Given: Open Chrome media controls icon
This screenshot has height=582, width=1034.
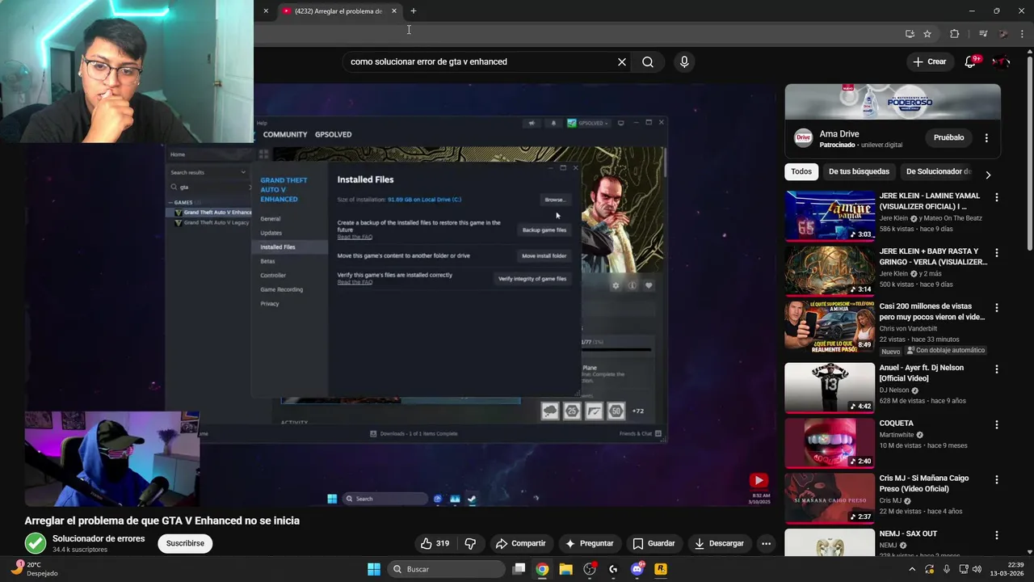Looking at the screenshot, I should point(983,34).
